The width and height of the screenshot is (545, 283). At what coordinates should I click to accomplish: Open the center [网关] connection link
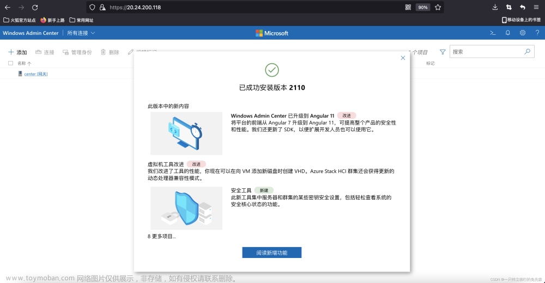pos(36,74)
